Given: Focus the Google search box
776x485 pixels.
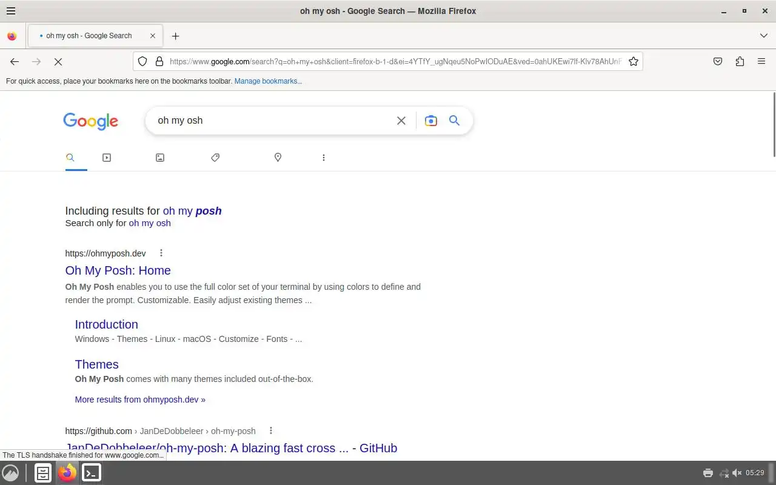Looking at the screenshot, I should (x=273, y=121).
